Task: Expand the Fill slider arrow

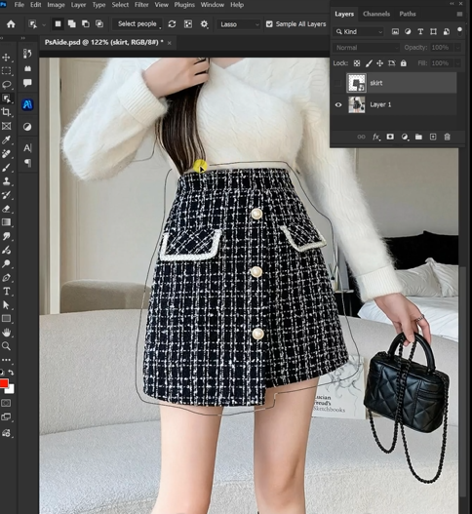Action: pos(458,63)
